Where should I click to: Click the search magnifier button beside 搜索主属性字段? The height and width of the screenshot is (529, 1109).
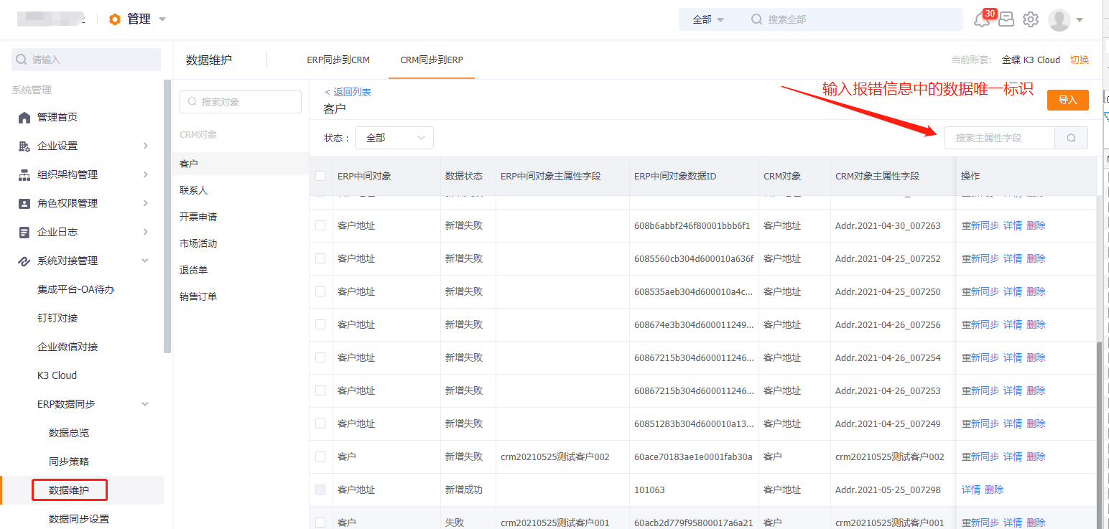[1071, 138]
